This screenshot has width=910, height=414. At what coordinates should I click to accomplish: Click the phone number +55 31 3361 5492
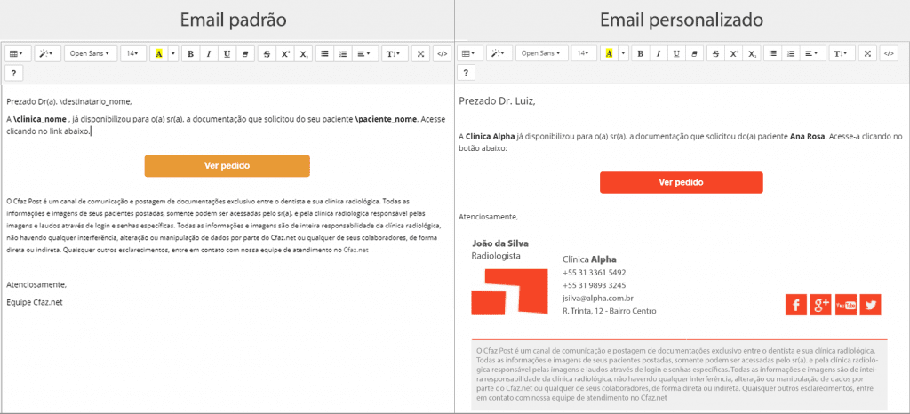595,273
